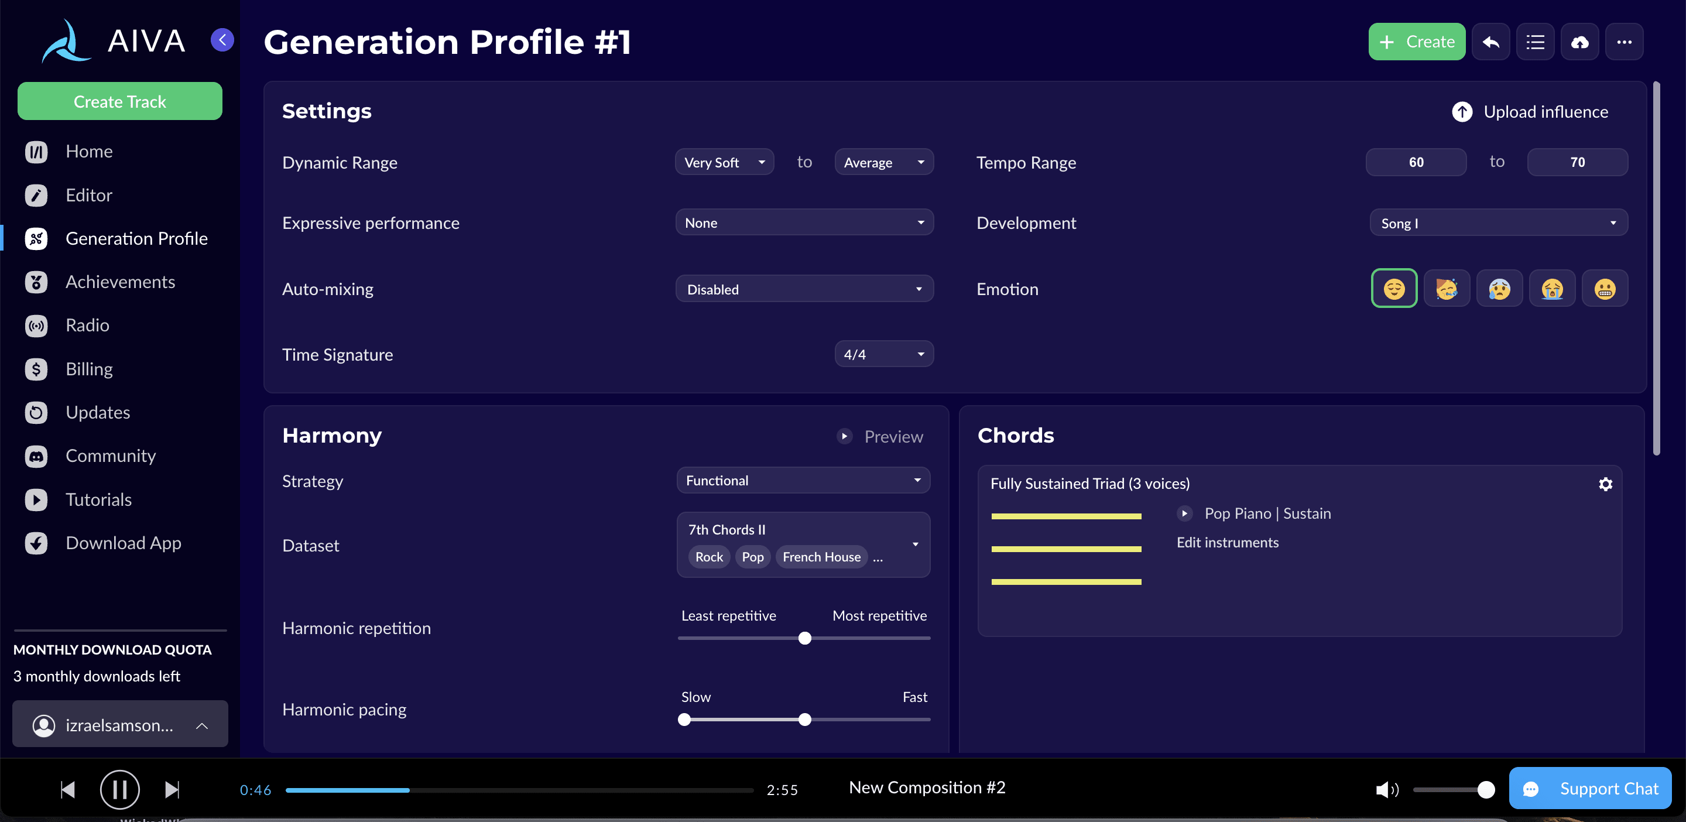Open Billing from the sidebar
Screen dimensions: 1686x822
[x=89, y=369]
